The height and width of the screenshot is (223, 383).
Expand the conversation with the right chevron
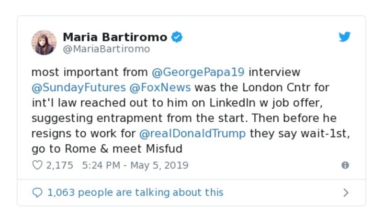tap(346, 192)
